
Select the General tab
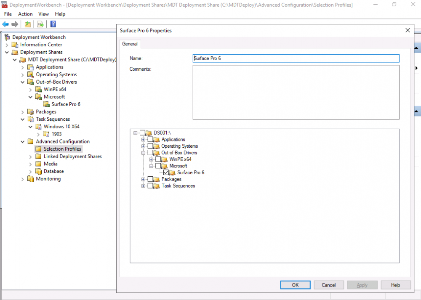click(x=130, y=44)
